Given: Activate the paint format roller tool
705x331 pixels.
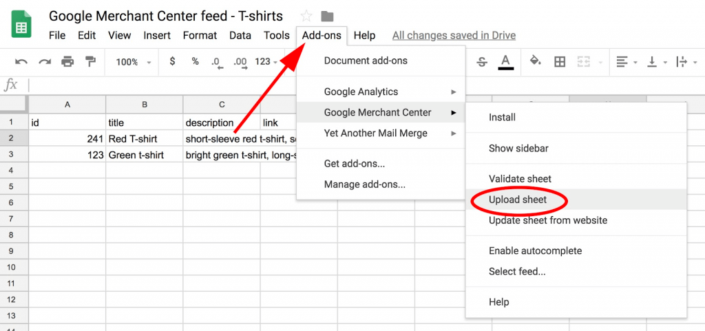Looking at the screenshot, I should [90, 62].
